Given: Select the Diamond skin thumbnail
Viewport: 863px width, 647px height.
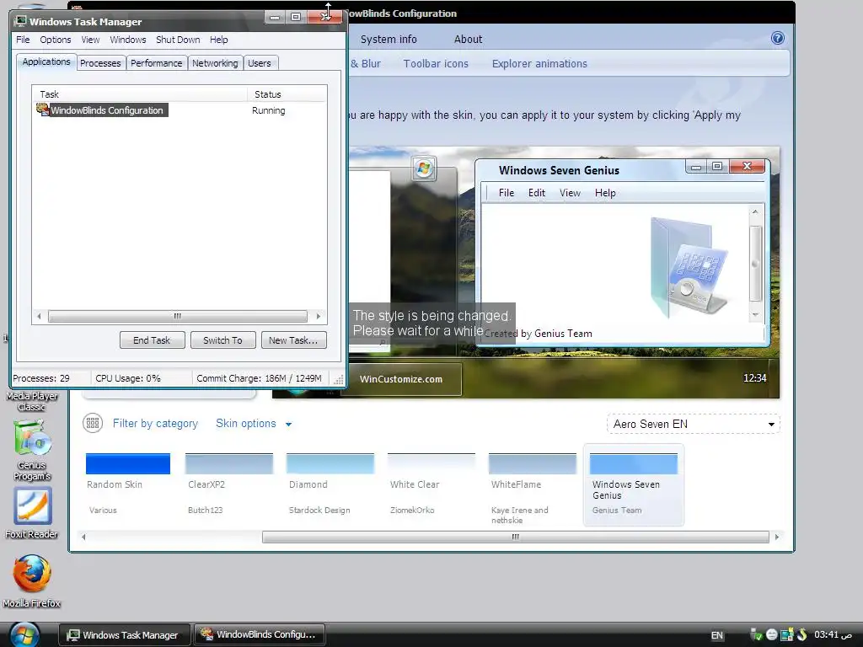Looking at the screenshot, I should (330, 463).
